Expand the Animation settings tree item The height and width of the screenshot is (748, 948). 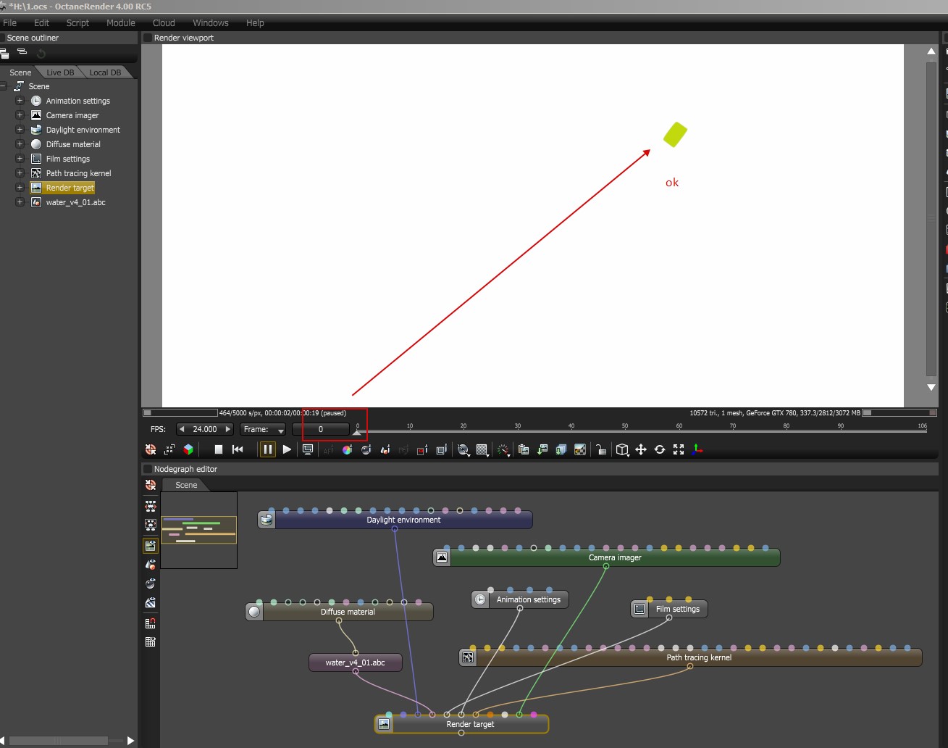(x=20, y=101)
